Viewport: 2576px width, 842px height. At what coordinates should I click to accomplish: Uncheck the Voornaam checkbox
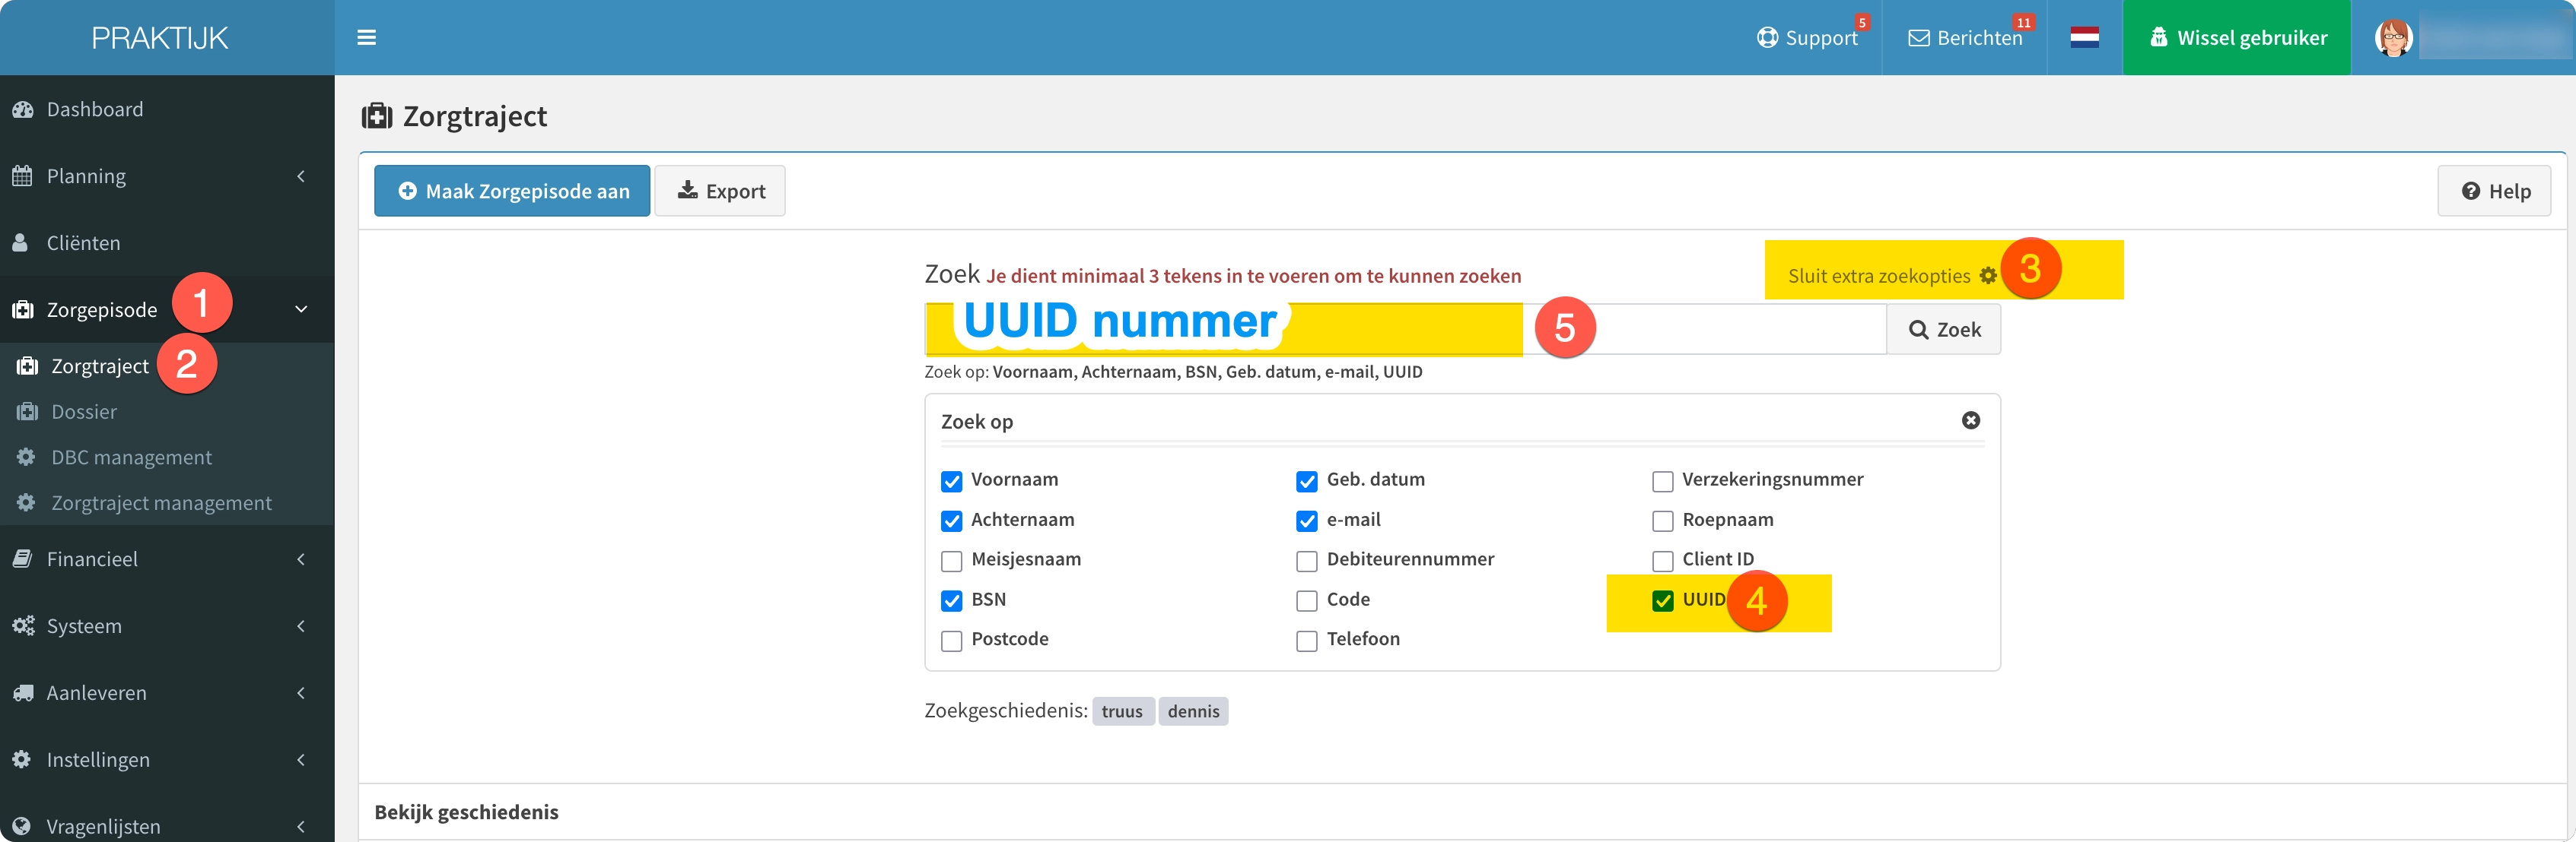pos(951,482)
